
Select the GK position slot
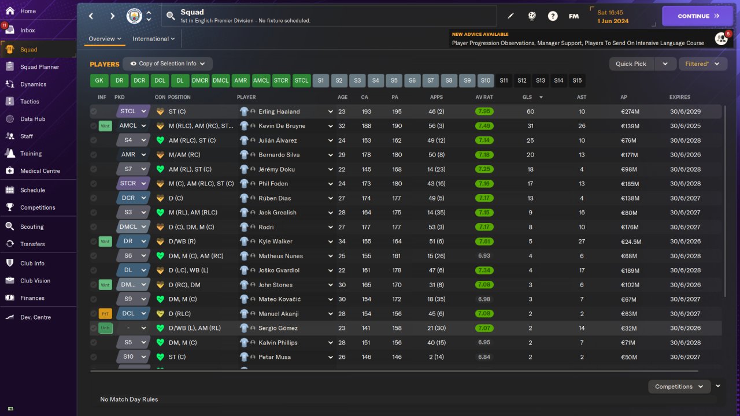[x=99, y=81]
